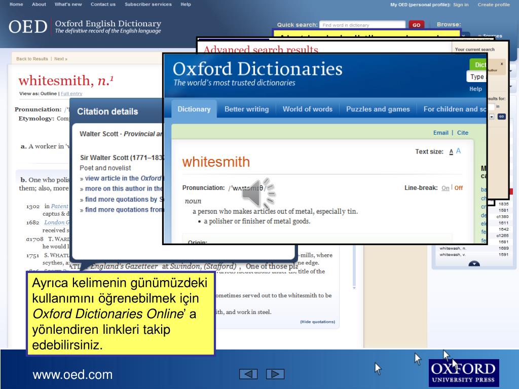Open the About menu item
519x389 pixels.
[39, 4]
